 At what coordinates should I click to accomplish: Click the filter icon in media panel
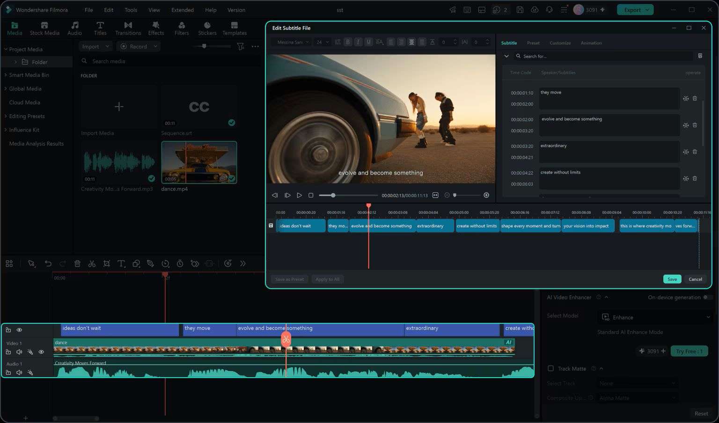tap(240, 46)
